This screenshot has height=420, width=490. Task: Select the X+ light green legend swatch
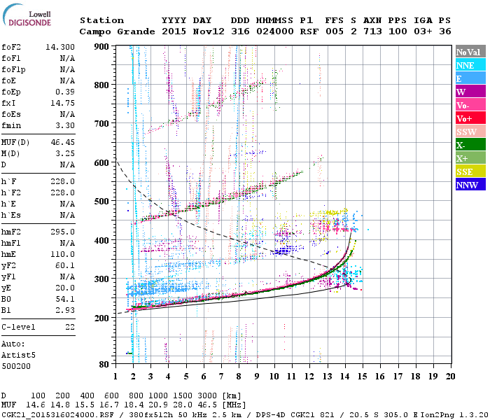[470, 158]
